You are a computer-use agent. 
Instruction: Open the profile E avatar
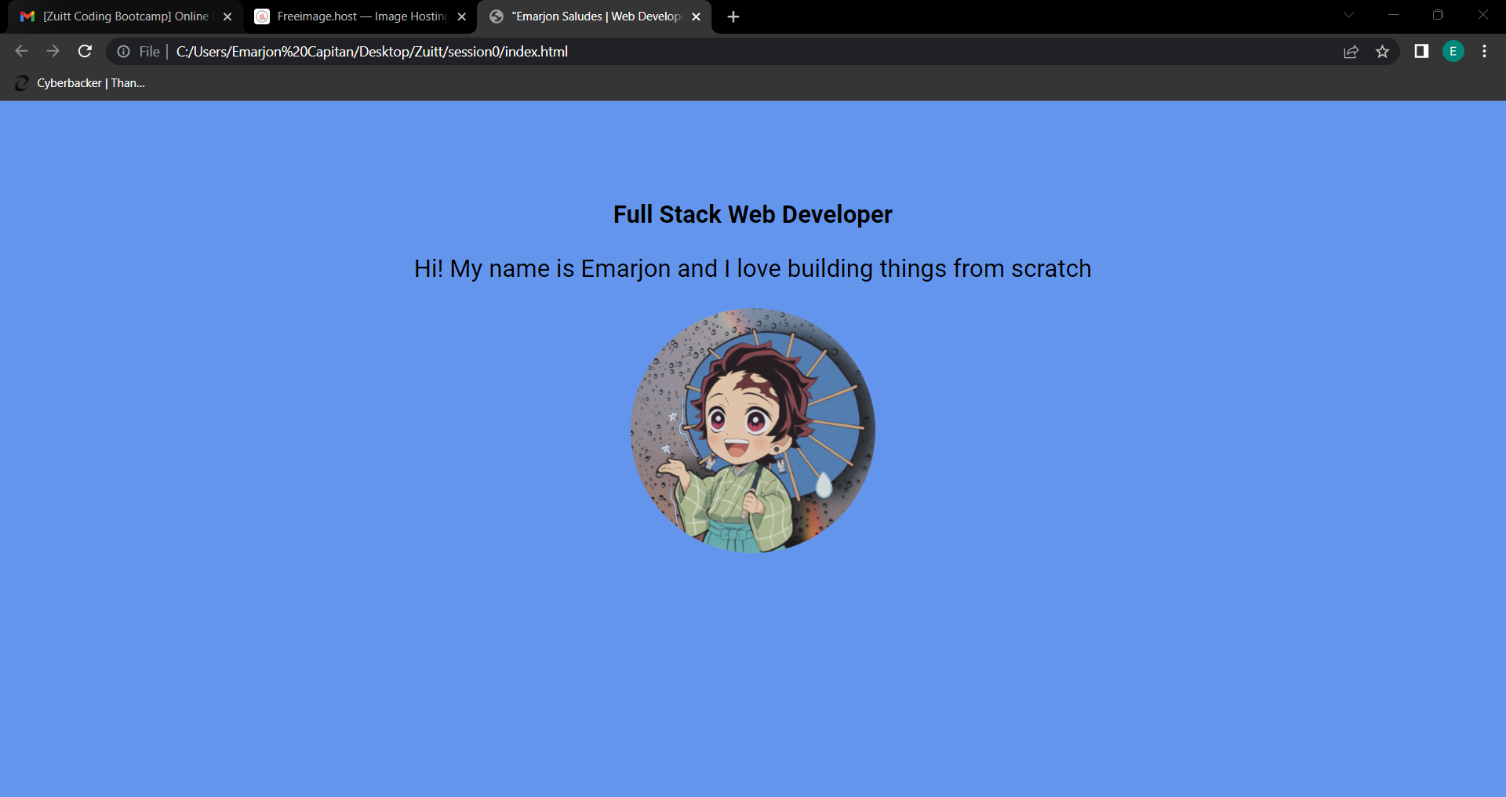point(1453,51)
